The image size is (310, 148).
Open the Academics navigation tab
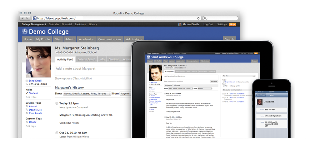[x=86, y=39]
